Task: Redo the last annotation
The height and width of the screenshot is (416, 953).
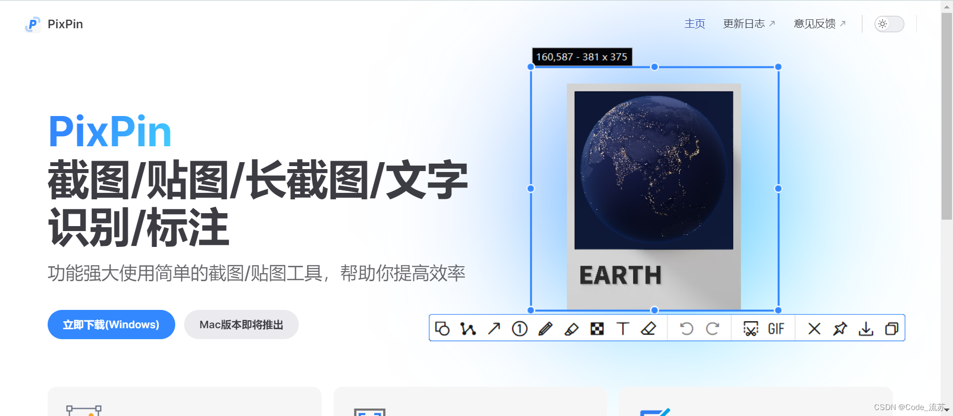Action: [x=713, y=328]
